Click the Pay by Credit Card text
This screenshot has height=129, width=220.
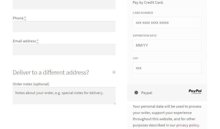pyautogui.click(x=148, y=3)
